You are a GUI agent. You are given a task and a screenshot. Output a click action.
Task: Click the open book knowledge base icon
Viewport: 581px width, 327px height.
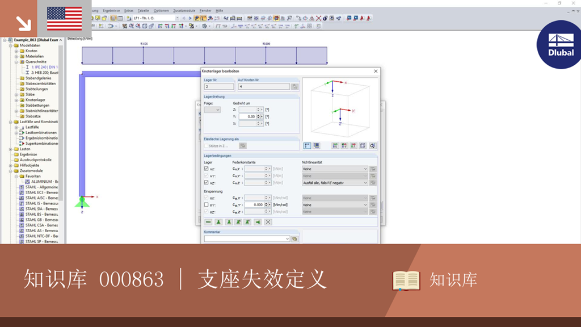[x=406, y=280]
